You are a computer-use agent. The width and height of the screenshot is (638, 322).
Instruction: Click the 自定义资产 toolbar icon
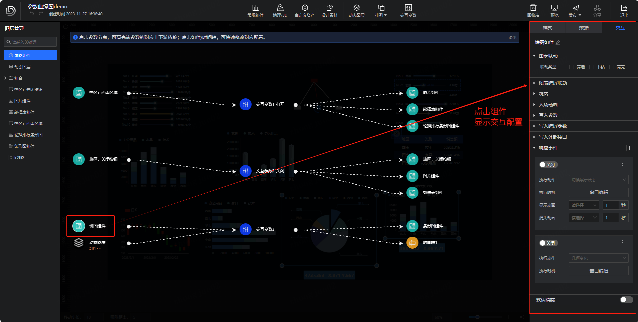point(305,8)
